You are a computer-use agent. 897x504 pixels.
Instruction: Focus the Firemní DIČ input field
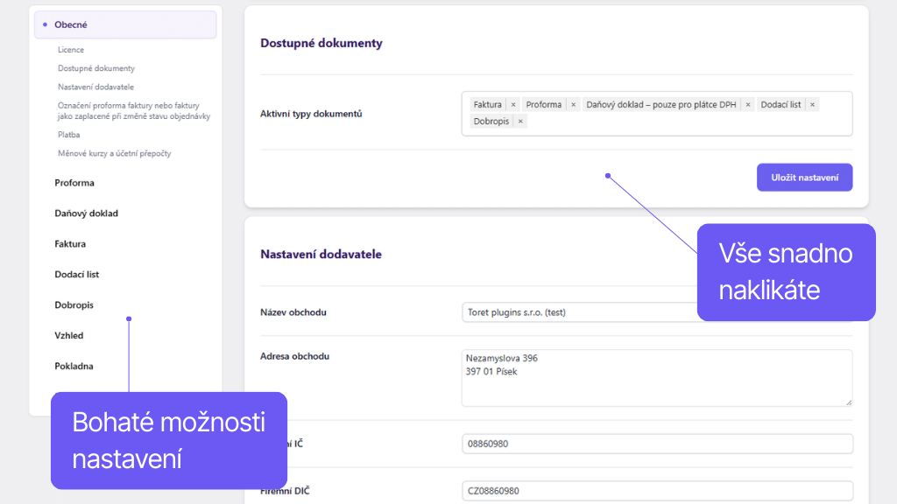(656, 491)
